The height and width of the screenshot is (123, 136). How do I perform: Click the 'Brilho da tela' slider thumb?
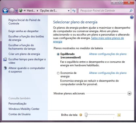point(86,115)
